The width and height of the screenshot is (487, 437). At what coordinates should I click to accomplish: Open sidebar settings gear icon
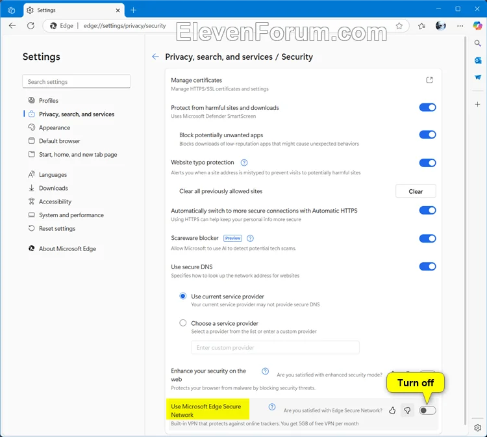[x=478, y=428]
